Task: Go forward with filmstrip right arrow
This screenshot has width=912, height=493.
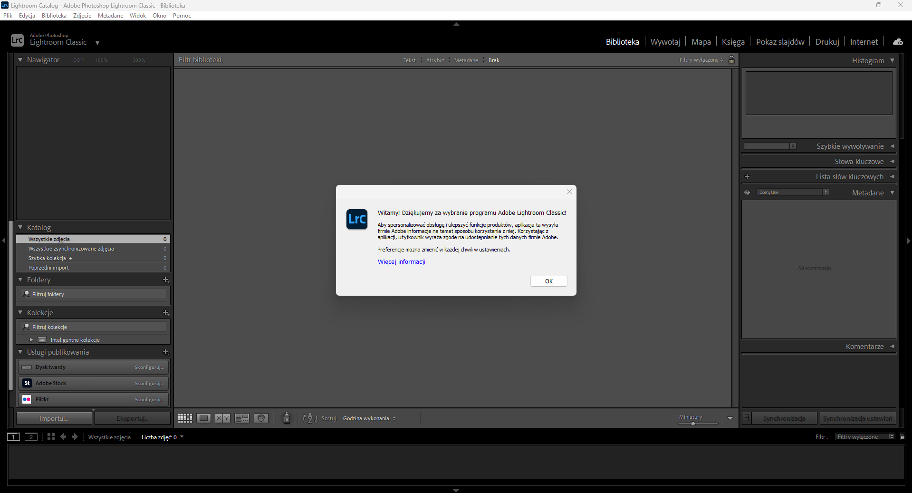Action: click(75, 437)
